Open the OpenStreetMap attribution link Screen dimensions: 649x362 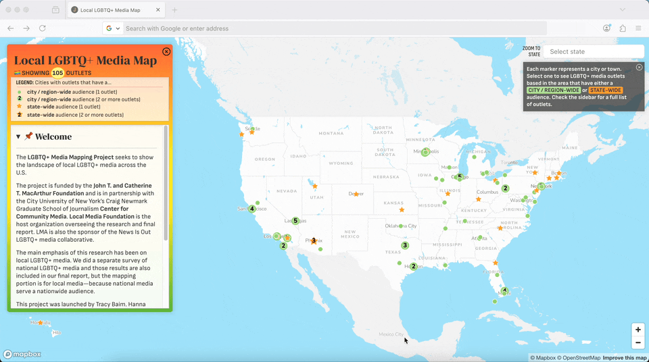coord(578,358)
